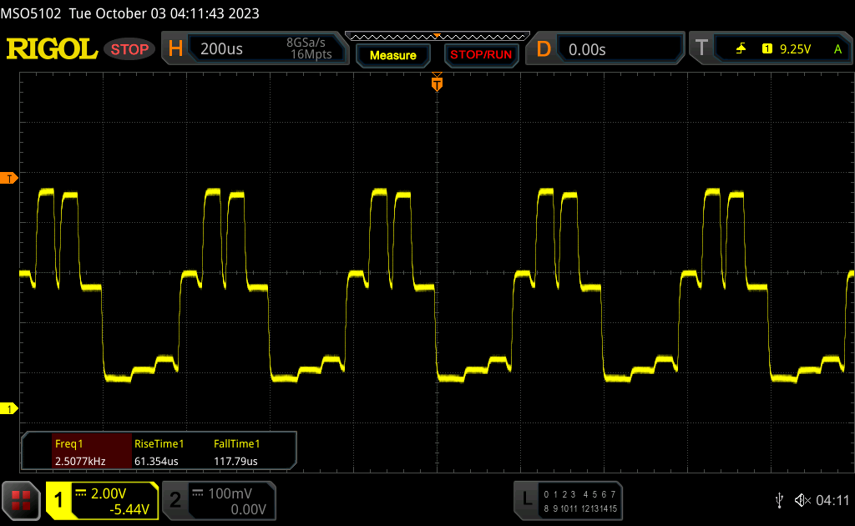Open the 200us timebase scale setting
The width and height of the screenshot is (855, 526).
[222, 49]
